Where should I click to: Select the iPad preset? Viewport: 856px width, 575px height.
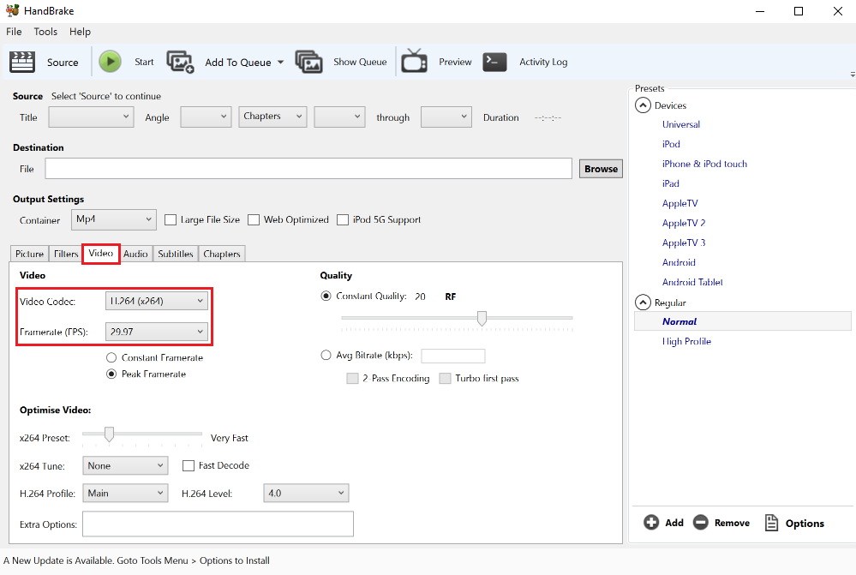tap(670, 183)
